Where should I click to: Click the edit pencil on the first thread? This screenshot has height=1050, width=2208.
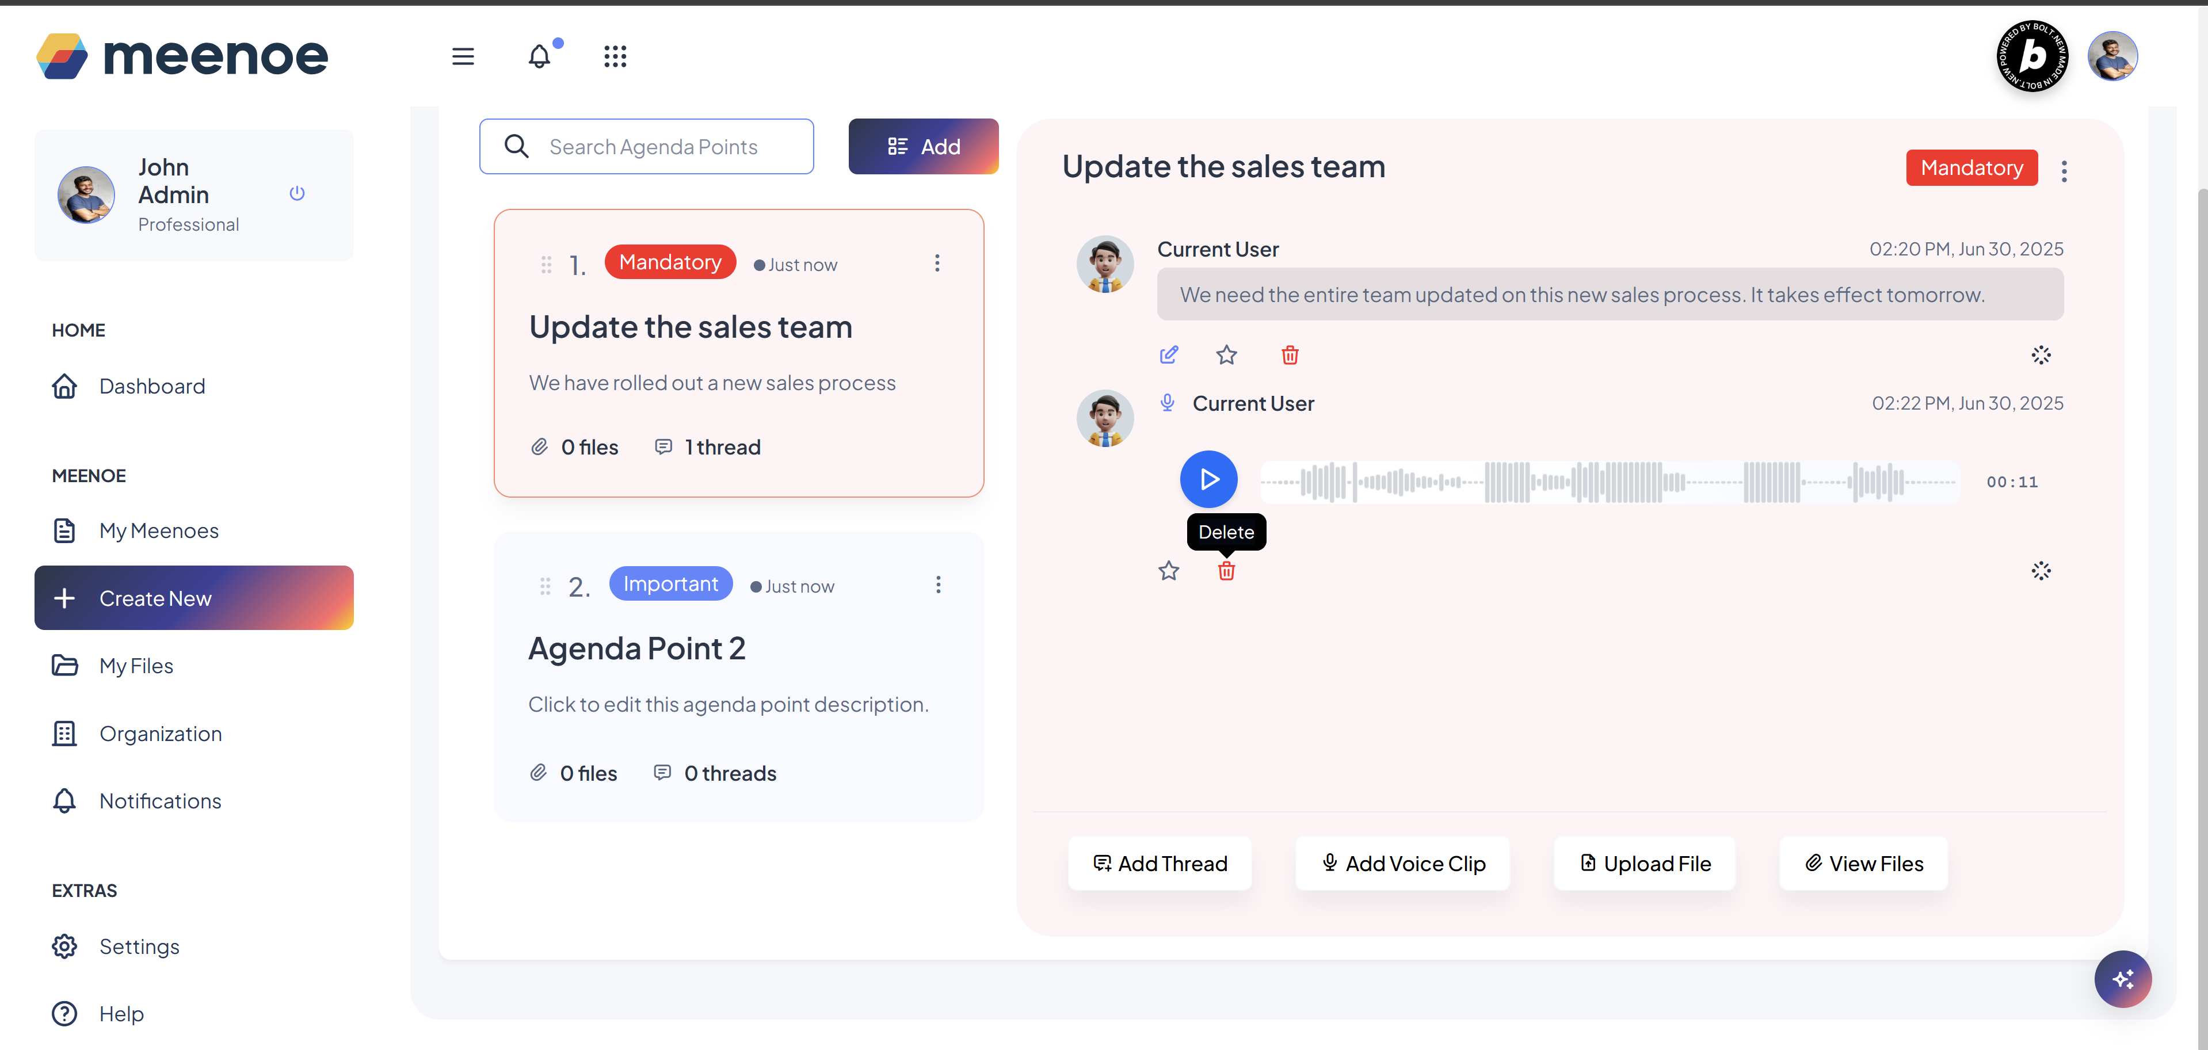pos(1168,355)
